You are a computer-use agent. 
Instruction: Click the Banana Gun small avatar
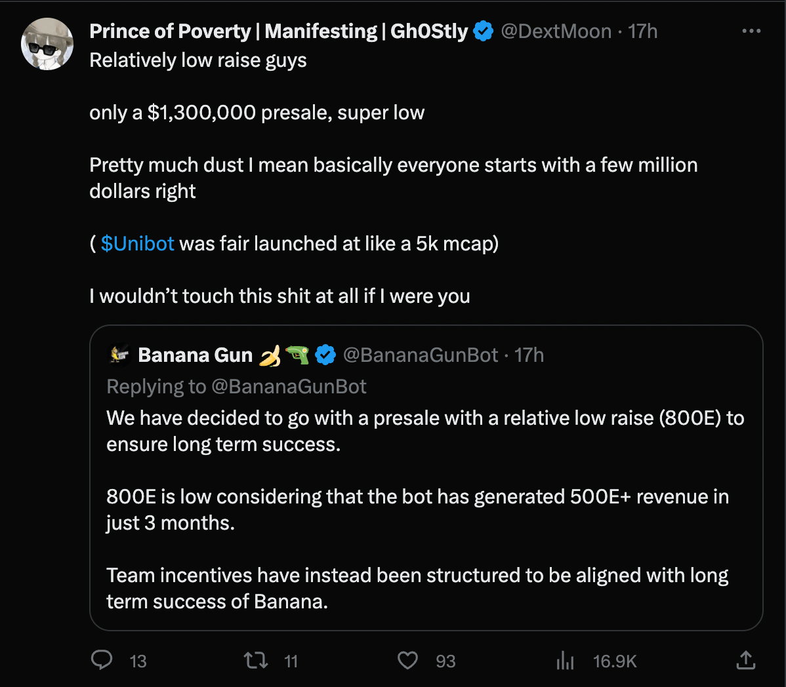[x=119, y=355]
